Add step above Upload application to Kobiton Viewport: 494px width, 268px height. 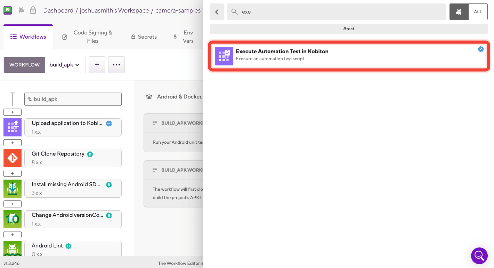13,112
